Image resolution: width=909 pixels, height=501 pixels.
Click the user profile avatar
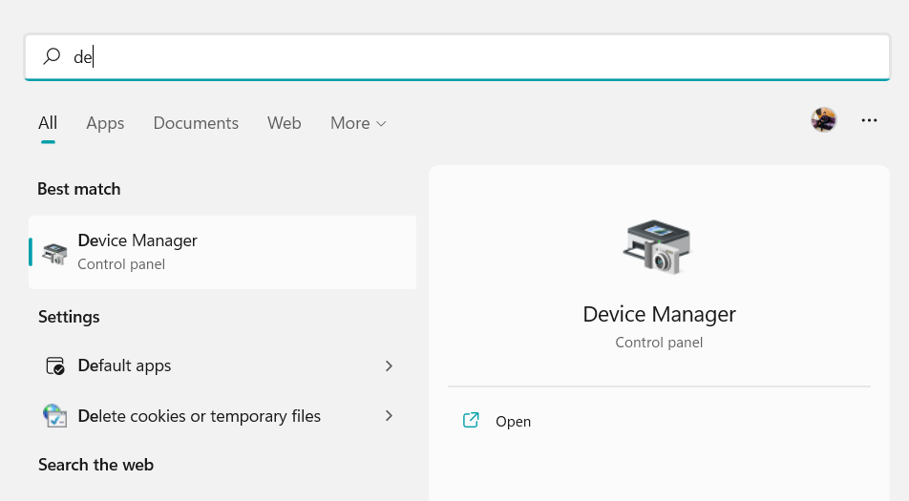point(824,120)
